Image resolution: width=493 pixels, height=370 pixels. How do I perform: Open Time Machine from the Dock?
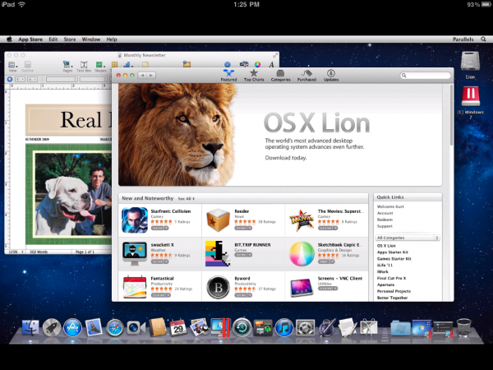(x=242, y=327)
